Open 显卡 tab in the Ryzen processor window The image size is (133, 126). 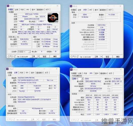pyautogui.click(x=33, y=10)
